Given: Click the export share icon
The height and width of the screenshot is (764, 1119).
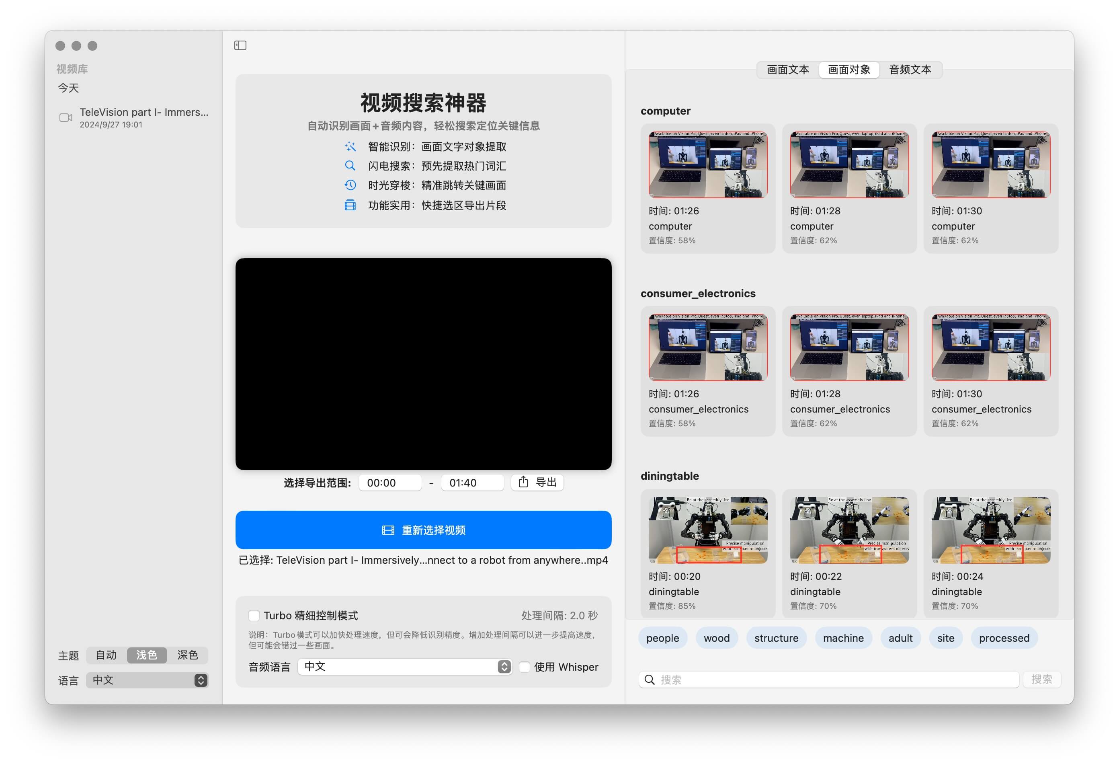Looking at the screenshot, I should coord(523,482).
